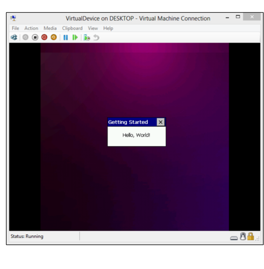Image resolution: width=264 pixels, height=269 pixels.
Task: Open the Media menu
Action: tap(50, 28)
